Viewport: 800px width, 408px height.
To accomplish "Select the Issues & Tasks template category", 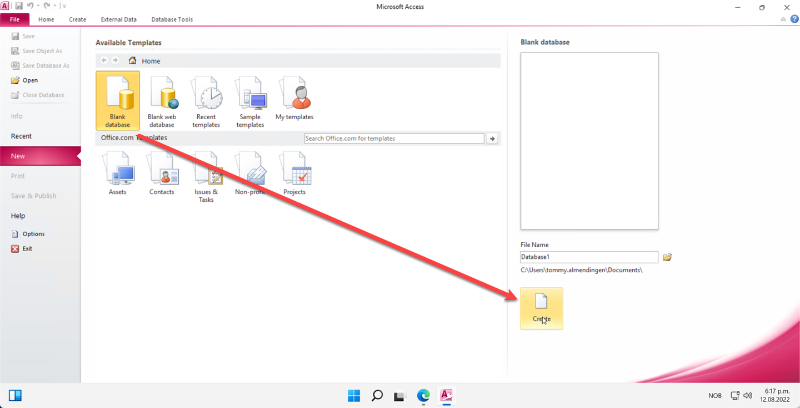I will [x=206, y=177].
